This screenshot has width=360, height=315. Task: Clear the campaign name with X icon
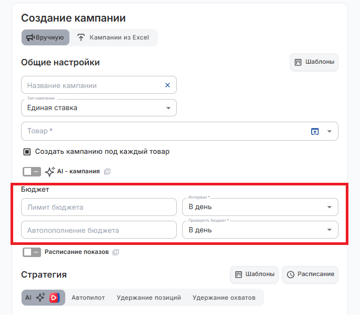point(167,85)
